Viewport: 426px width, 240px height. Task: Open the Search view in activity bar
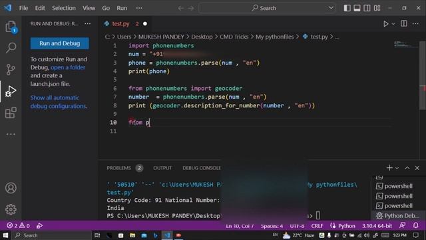[x=11, y=48]
